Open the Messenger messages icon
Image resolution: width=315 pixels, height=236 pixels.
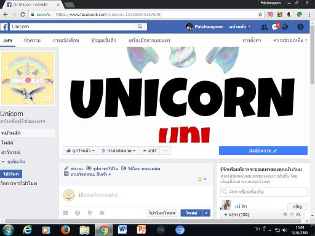(x=275, y=26)
